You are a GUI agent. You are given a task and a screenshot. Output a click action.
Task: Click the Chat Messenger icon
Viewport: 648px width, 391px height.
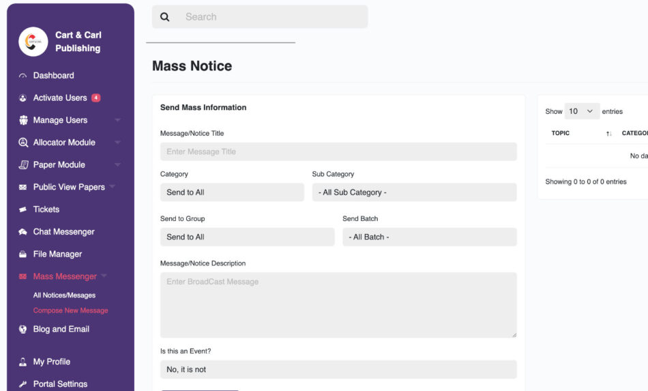23,232
